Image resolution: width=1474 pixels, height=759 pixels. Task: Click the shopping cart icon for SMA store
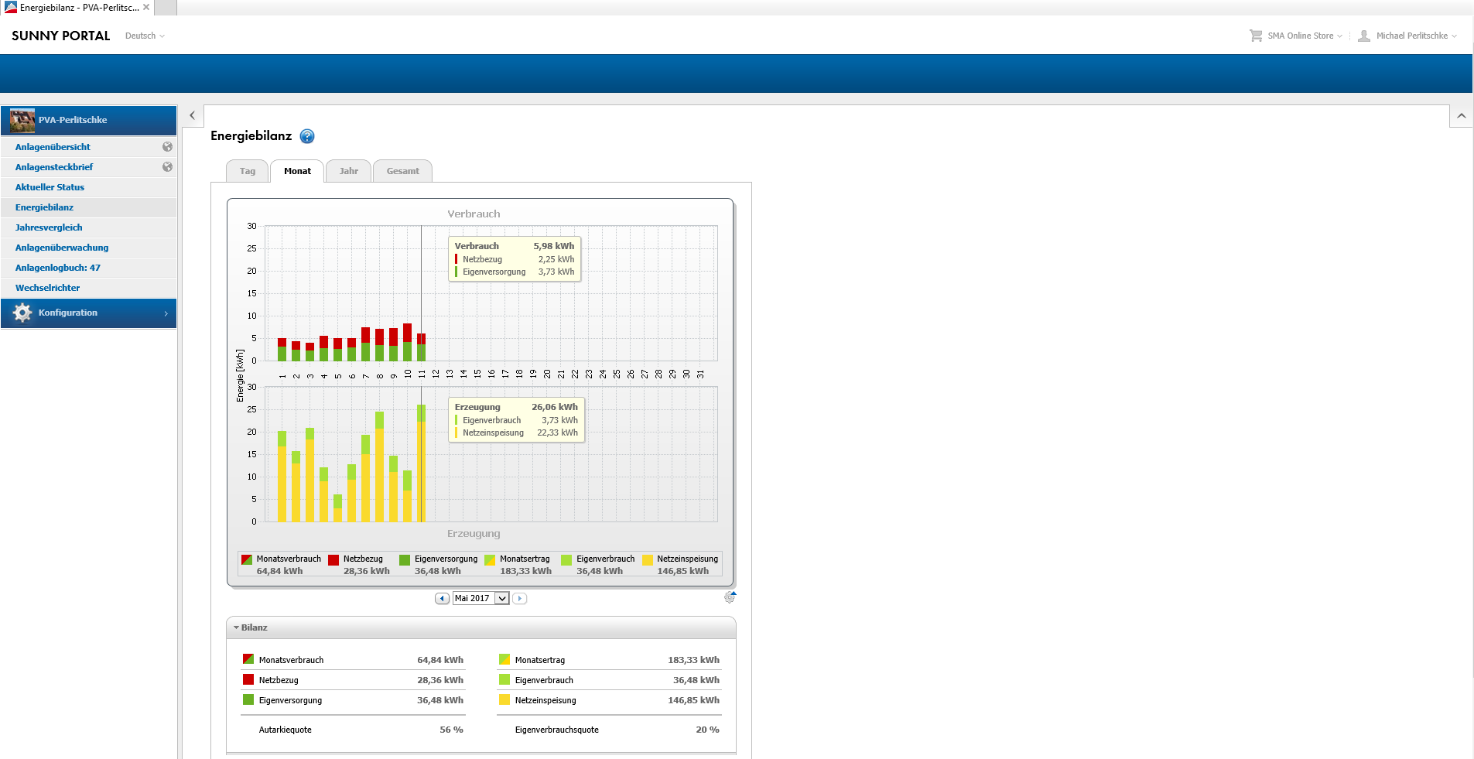(1256, 36)
